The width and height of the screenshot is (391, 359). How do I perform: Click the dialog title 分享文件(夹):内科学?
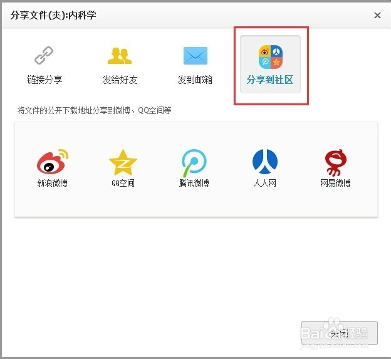point(53,15)
